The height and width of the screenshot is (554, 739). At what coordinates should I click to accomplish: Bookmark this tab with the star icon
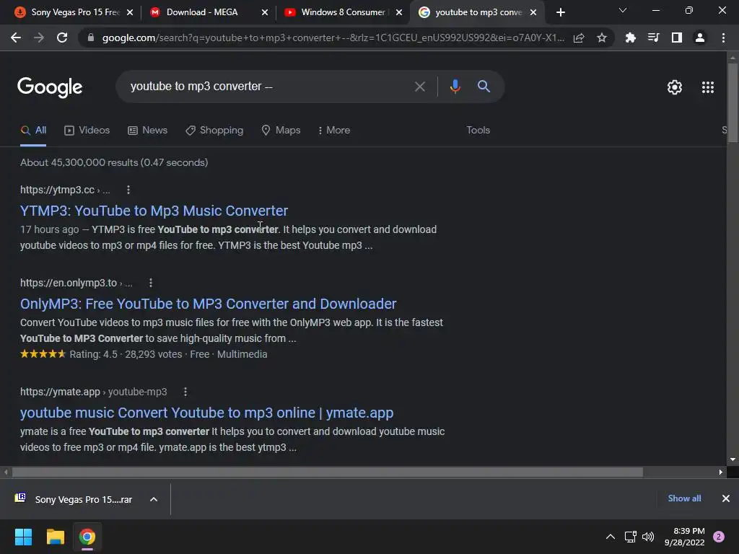602,38
